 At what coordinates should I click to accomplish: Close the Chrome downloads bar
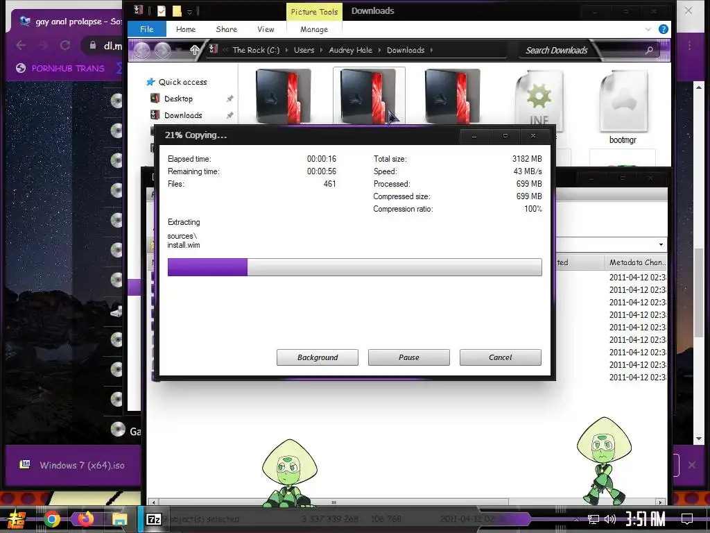tap(692, 465)
